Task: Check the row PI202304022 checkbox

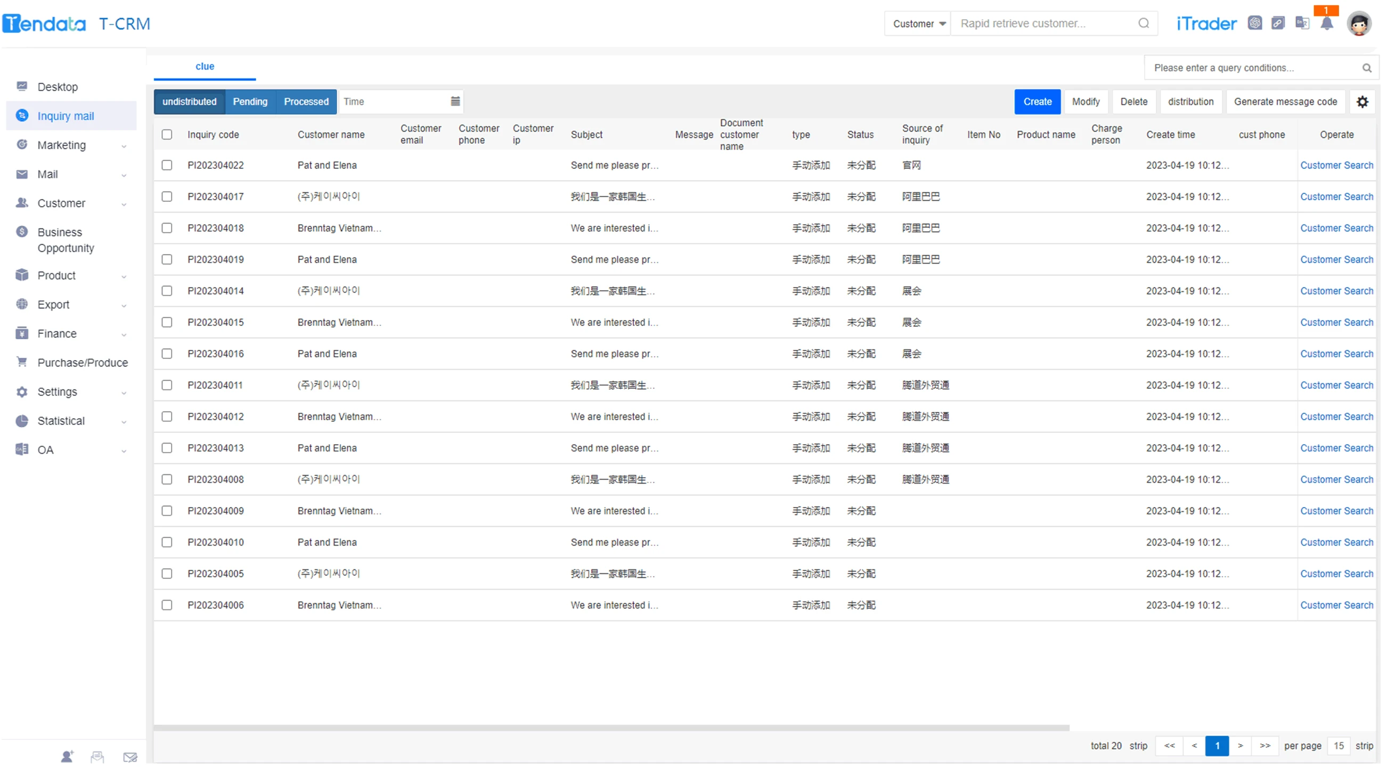Action: click(x=167, y=165)
